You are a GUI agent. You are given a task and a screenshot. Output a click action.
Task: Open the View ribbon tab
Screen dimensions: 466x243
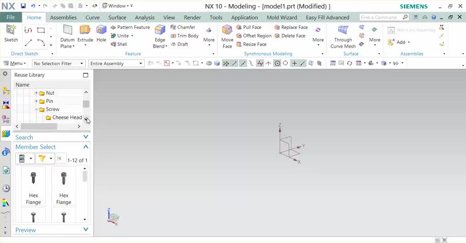click(169, 18)
